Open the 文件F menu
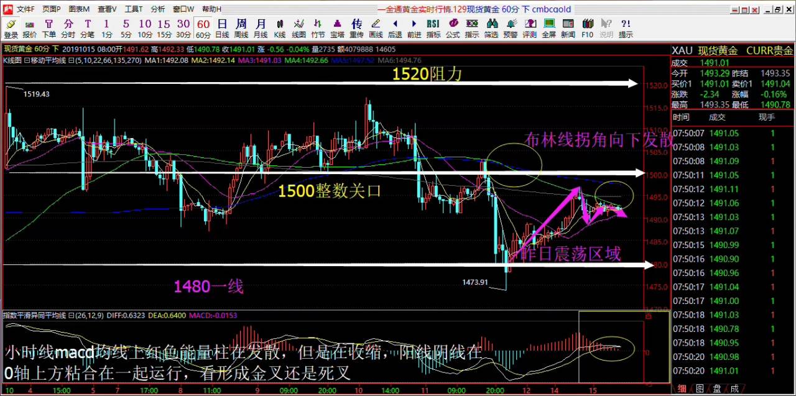This screenshot has height=396, width=796. click(x=25, y=9)
